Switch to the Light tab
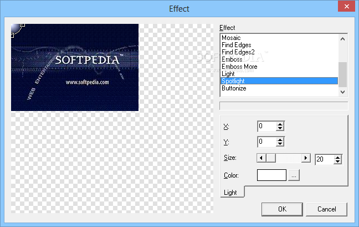359x227 pixels. (232, 192)
